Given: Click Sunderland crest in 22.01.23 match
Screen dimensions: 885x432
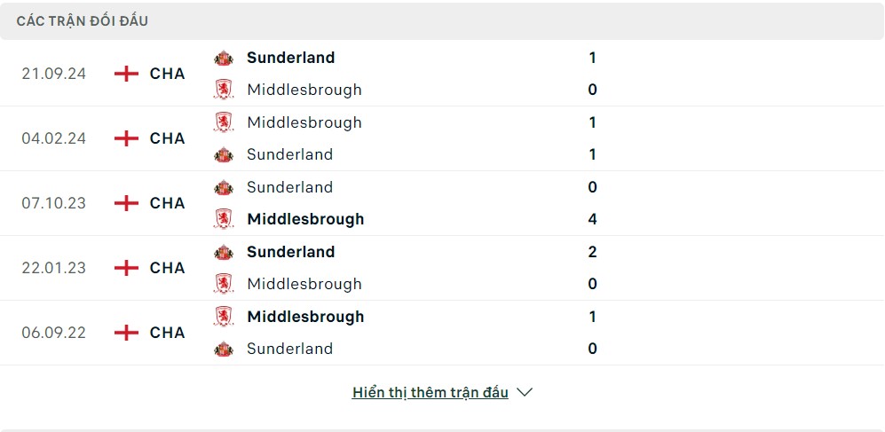Looking at the screenshot, I should click(x=224, y=252).
